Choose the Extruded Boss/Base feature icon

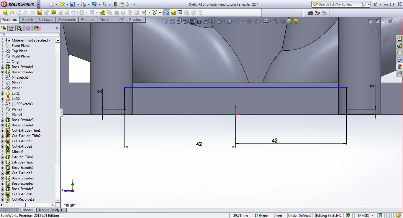pos(5,12)
